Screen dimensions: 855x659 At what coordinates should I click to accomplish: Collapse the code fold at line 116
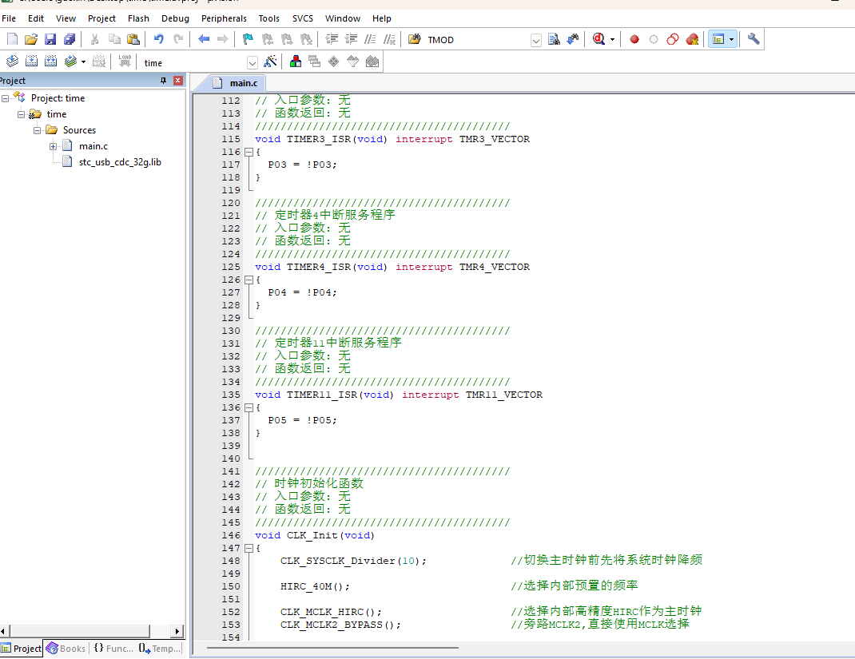249,152
